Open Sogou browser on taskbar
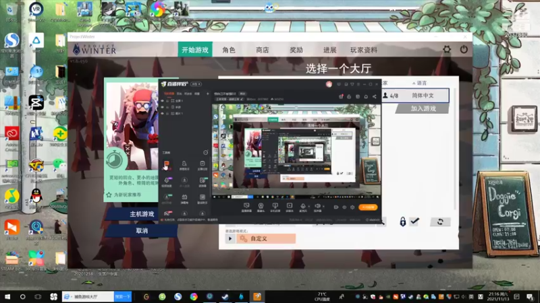Viewport: 540px width, 303px height. coord(178,296)
